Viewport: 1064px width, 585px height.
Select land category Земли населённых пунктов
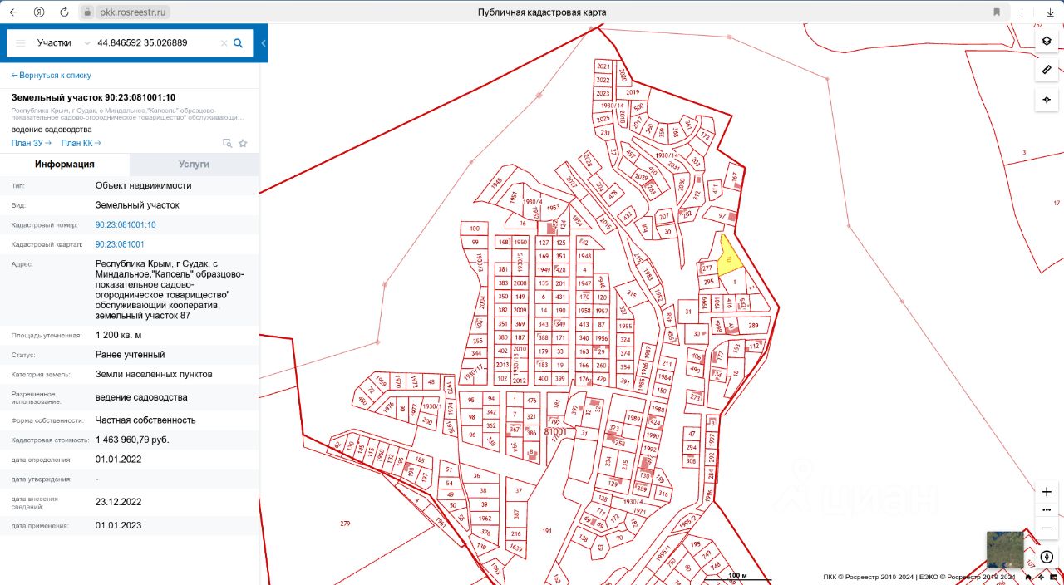pyautogui.click(x=154, y=374)
